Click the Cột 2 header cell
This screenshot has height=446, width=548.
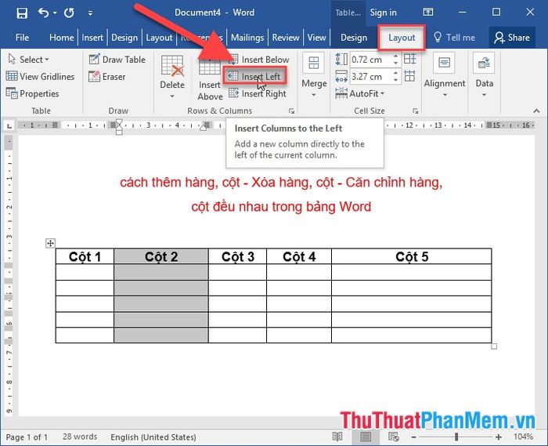click(x=161, y=256)
